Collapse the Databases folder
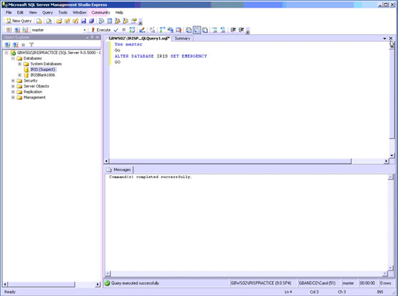This screenshot has height=296, width=398. click(13, 58)
